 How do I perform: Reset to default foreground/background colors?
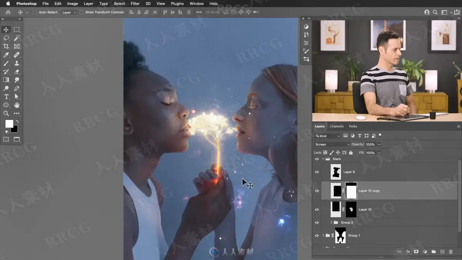click(7, 132)
